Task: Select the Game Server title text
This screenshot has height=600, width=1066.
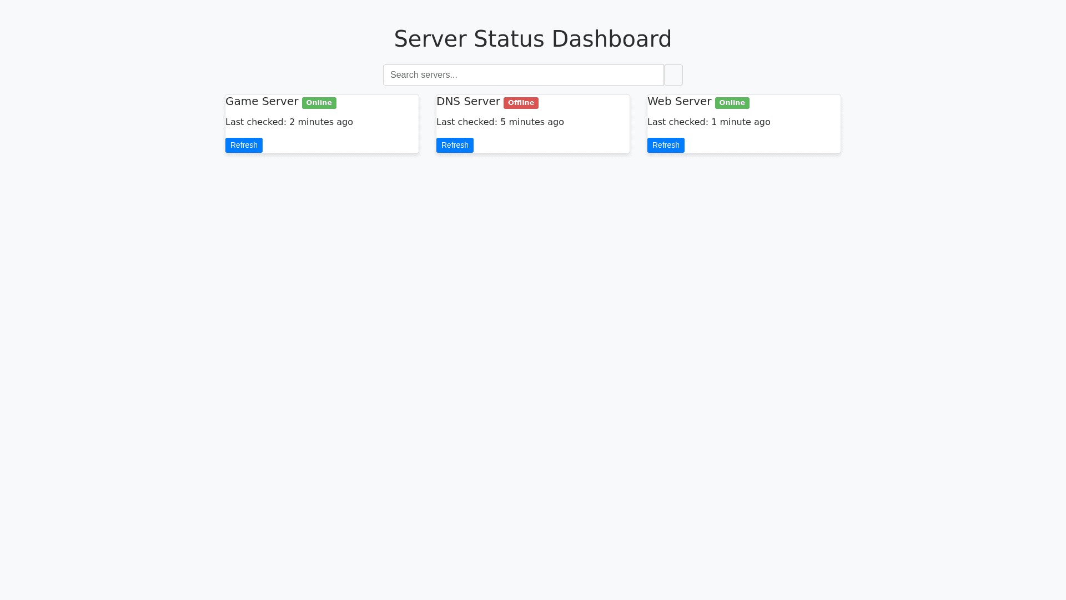Action: point(262,101)
